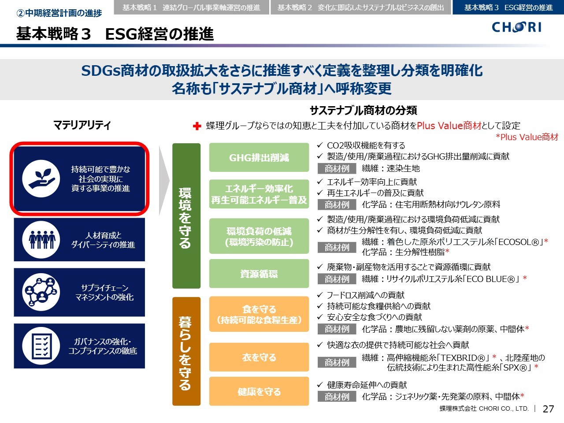Click the CHORI logo
This screenshot has height=423, width=564.
(517, 27)
